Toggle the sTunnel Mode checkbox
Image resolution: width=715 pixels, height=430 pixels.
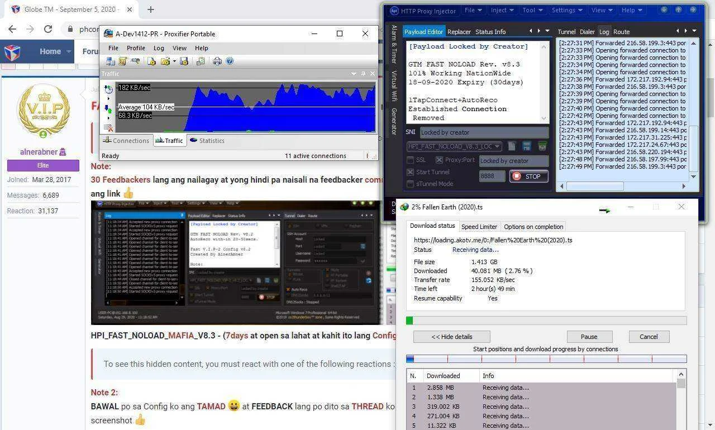411,184
